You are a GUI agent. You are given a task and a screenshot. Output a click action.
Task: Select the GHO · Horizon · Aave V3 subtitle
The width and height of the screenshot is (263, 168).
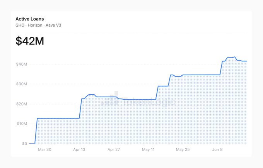38,25
